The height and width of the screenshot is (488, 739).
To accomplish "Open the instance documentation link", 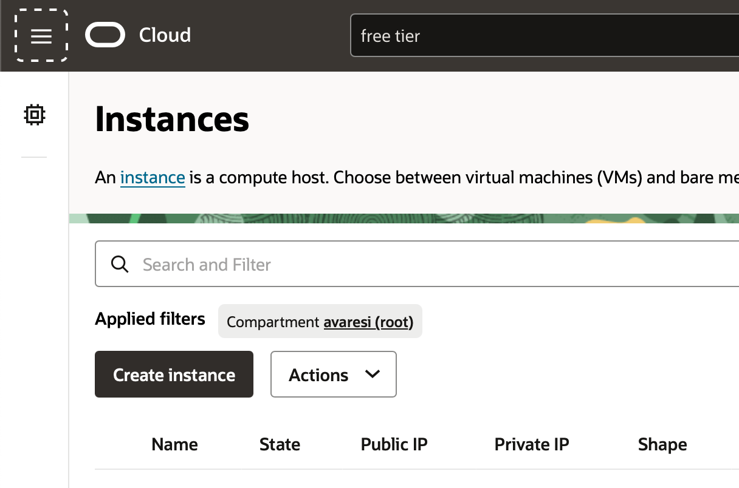I will [153, 177].
